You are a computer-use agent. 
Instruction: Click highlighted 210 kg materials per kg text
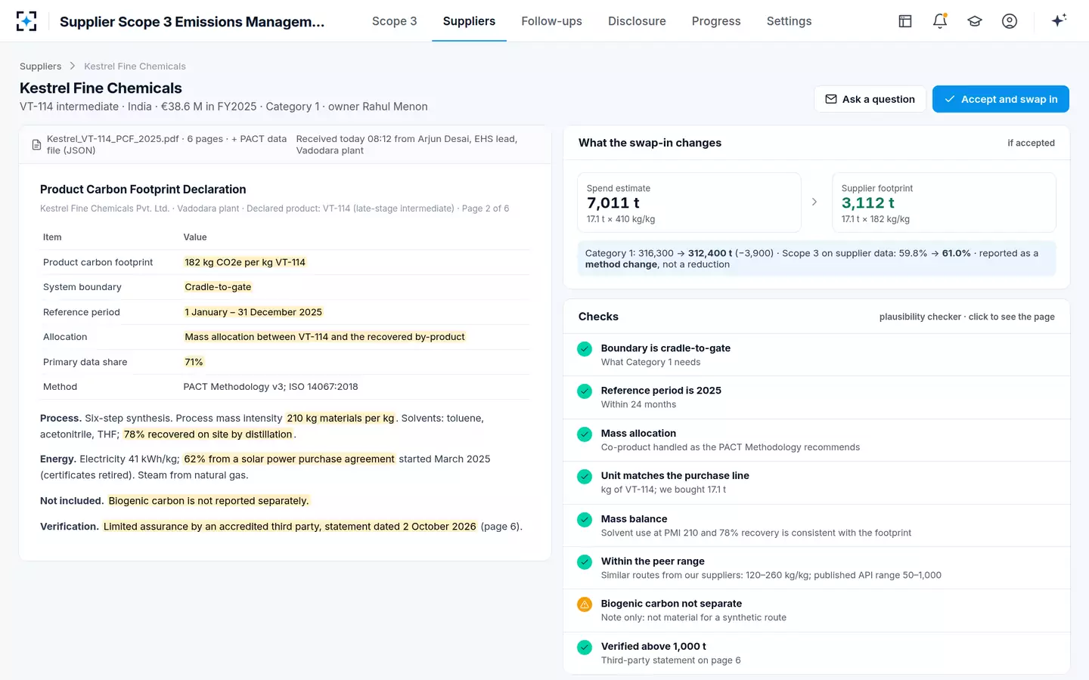pyautogui.click(x=340, y=418)
